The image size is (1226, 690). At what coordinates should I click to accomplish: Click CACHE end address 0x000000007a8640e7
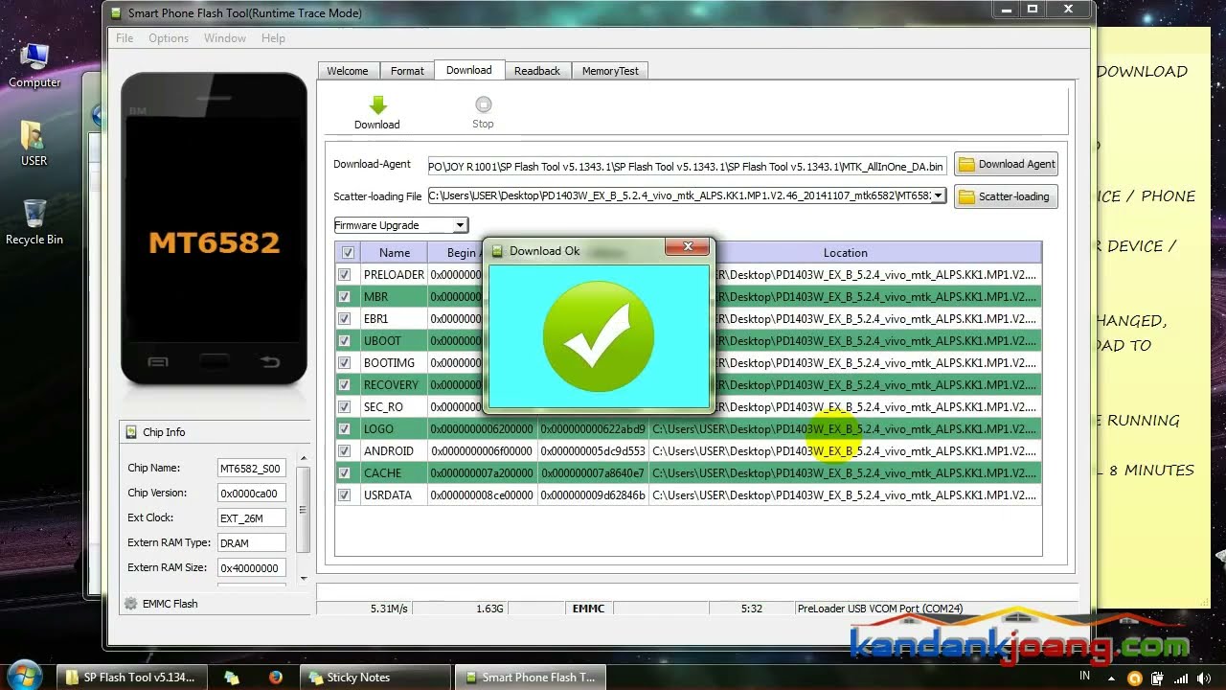(593, 473)
